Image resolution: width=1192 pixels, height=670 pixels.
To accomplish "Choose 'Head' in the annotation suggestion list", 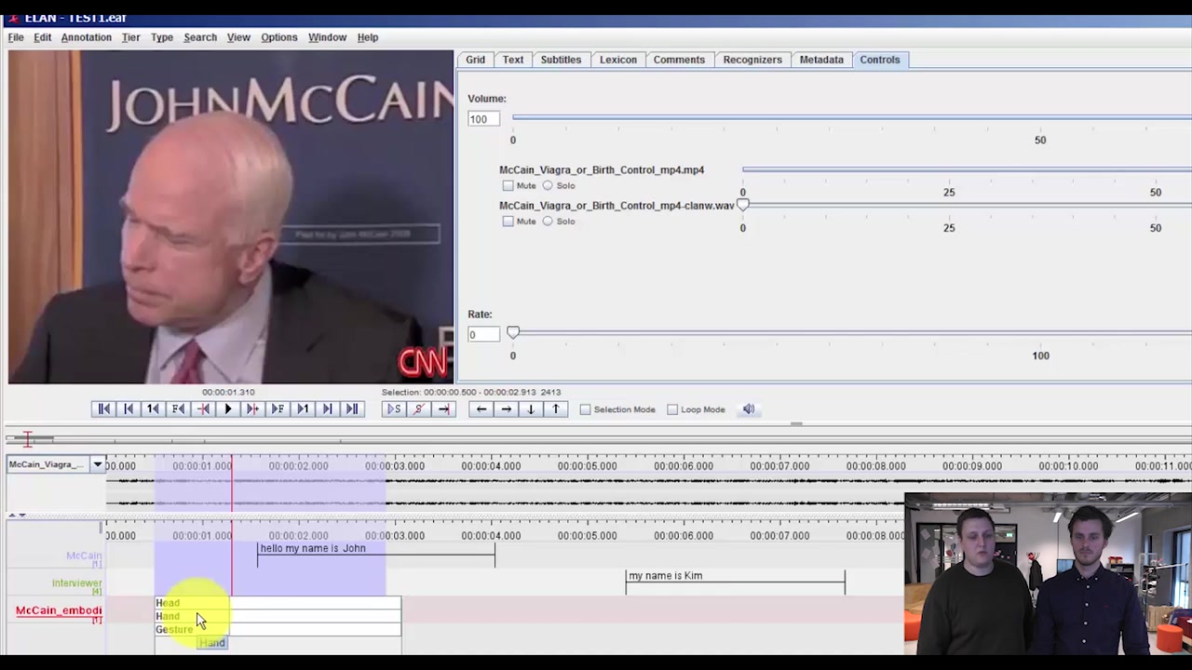I will [x=278, y=603].
